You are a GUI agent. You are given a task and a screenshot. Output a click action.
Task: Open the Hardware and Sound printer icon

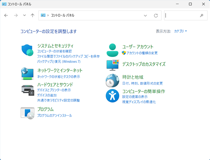coord(28,90)
